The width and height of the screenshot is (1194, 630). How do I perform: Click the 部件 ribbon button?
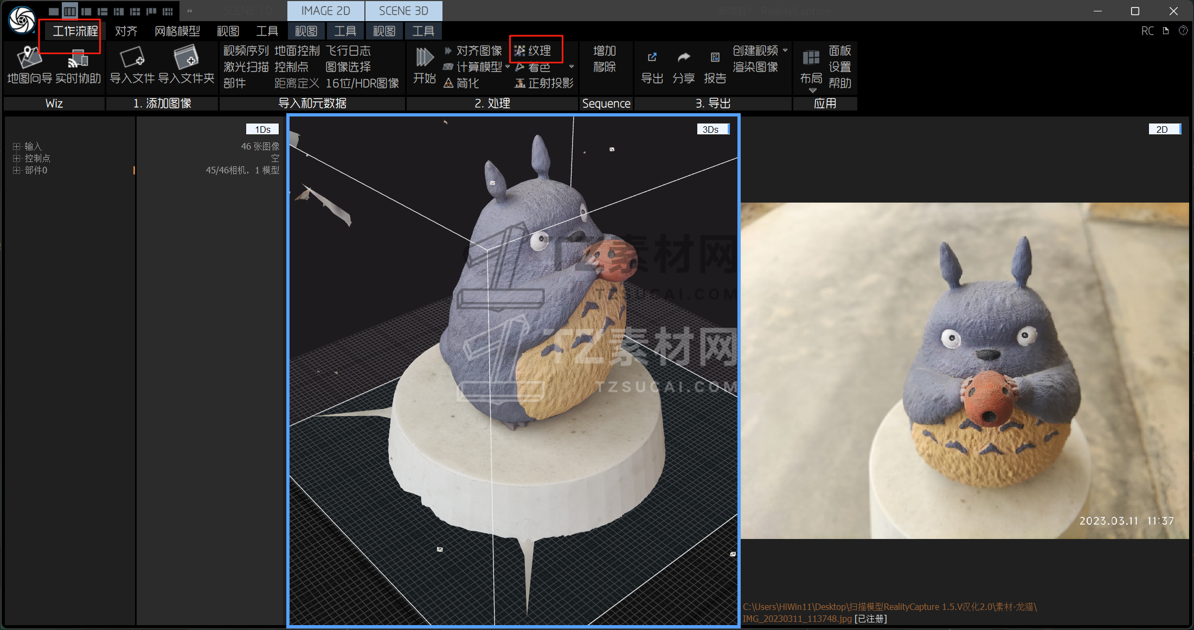click(234, 83)
